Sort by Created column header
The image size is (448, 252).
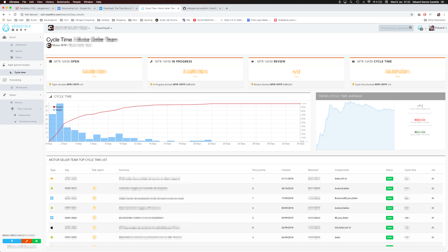click(x=286, y=170)
